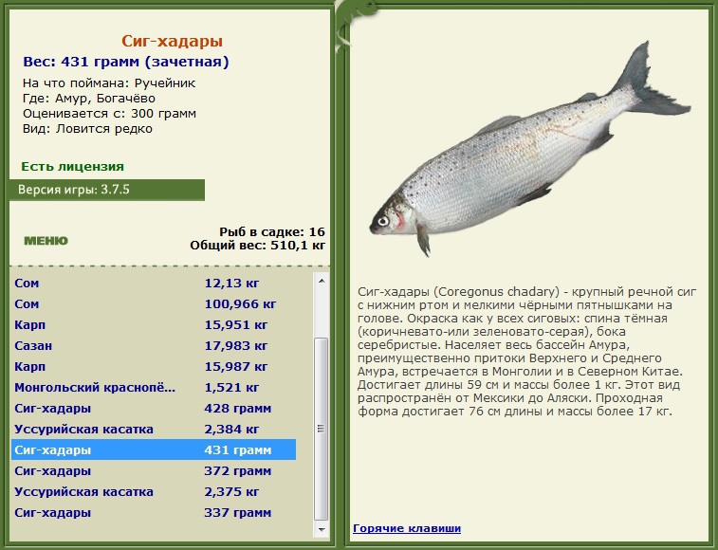The height and width of the screenshot is (550, 718).
Task: Select the Карп 15,951 кг entry
Action: coord(154,324)
